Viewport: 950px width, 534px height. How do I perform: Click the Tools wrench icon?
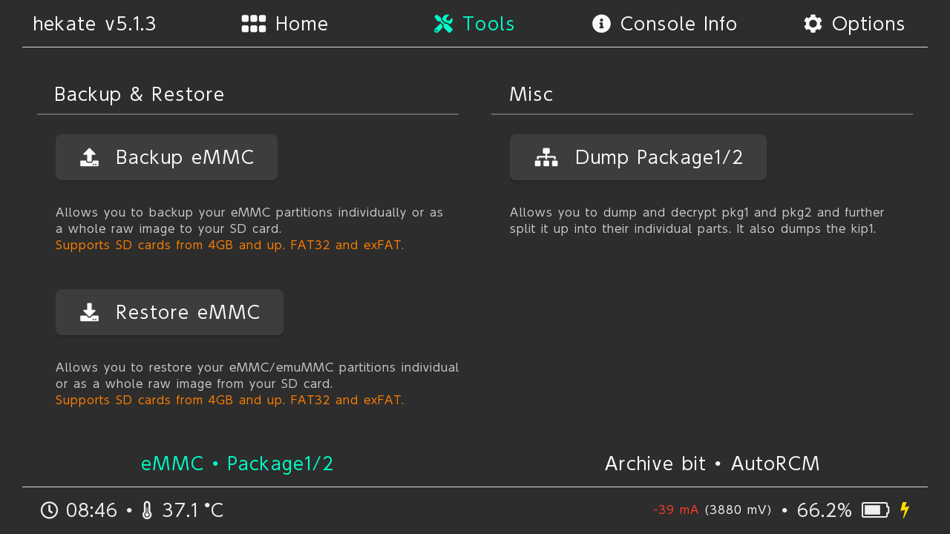[x=443, y=24]
